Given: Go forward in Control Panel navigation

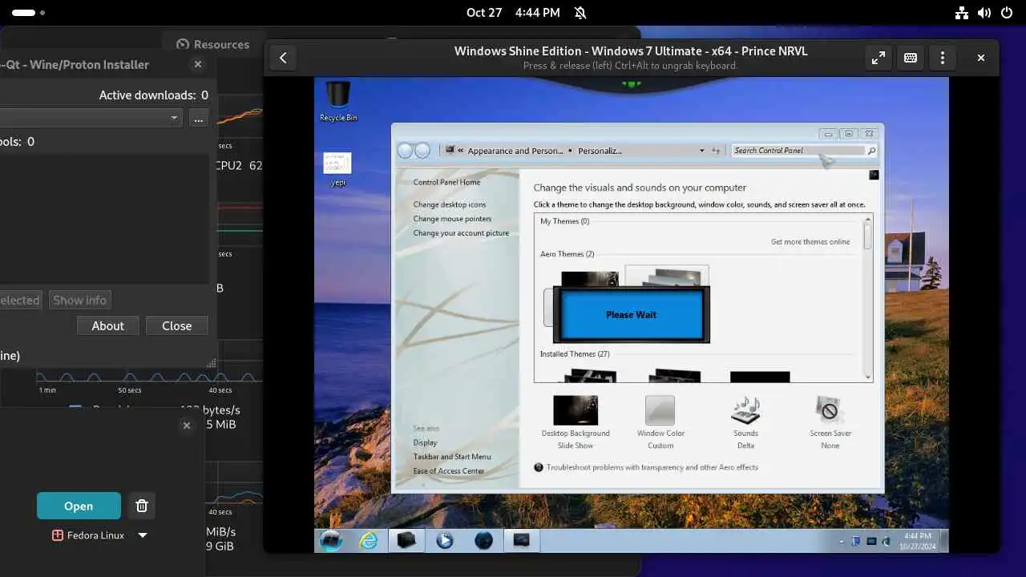Looking at the screenshot, I should pyautogui.click(x=422, y=151).
